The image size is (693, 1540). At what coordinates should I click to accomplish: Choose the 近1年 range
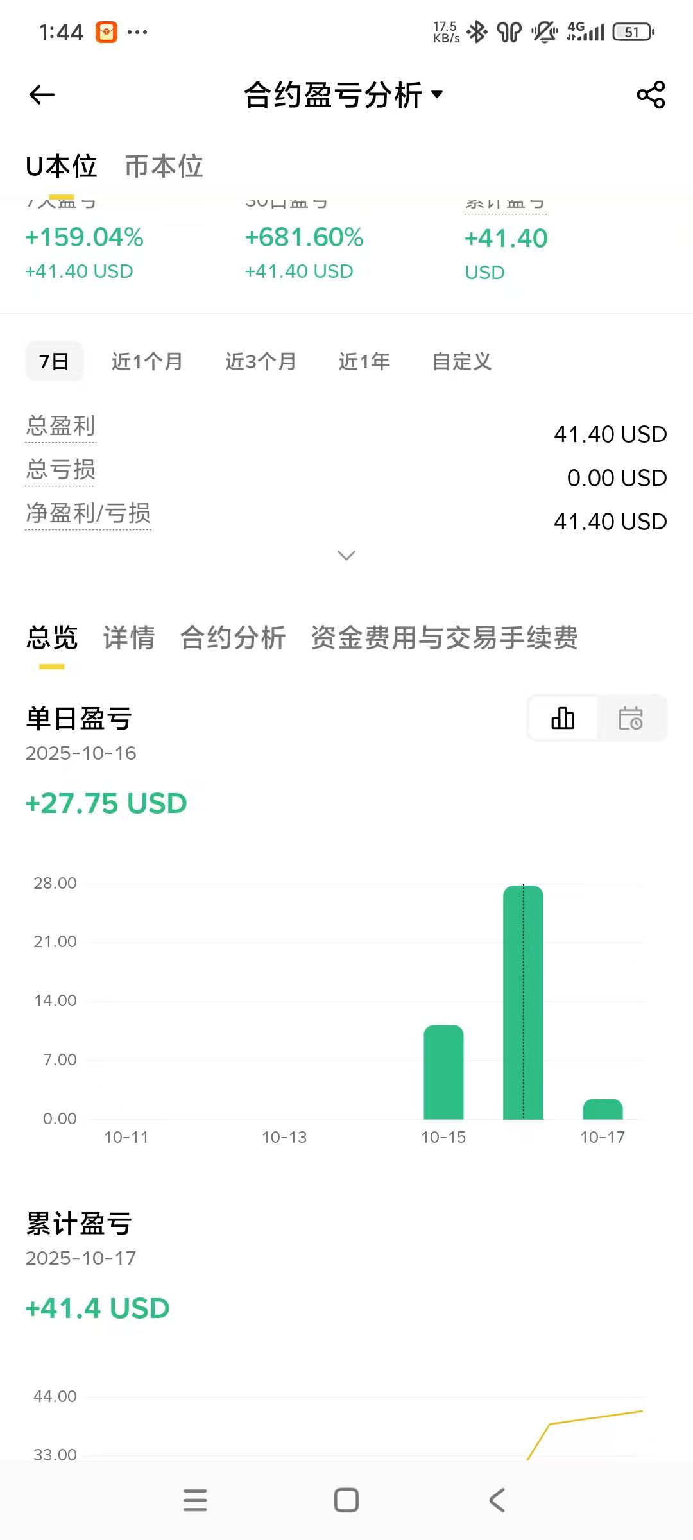364,361
